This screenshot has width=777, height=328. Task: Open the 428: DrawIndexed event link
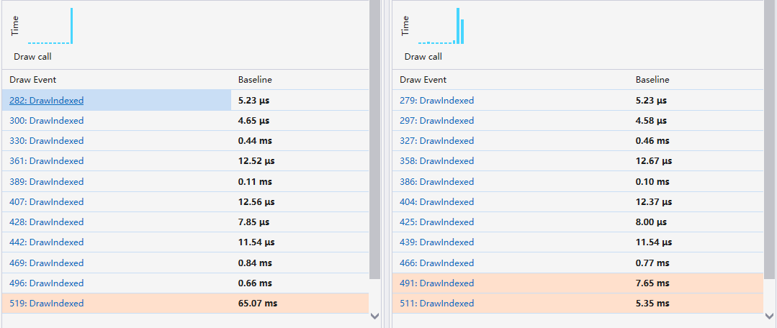tap(47, 222)
